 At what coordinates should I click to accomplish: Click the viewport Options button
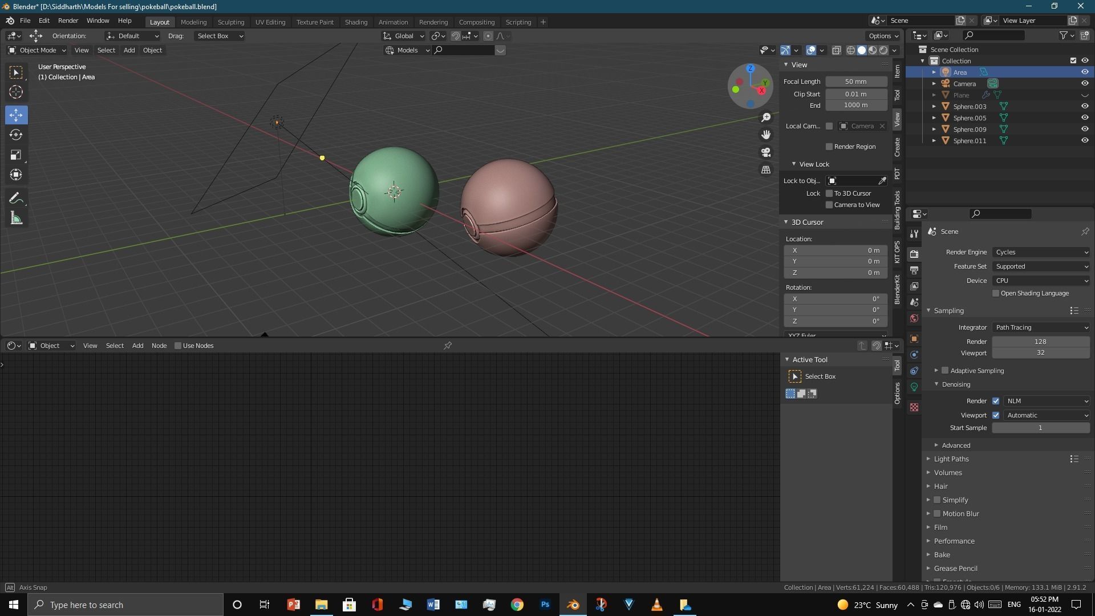coord(883,36)
